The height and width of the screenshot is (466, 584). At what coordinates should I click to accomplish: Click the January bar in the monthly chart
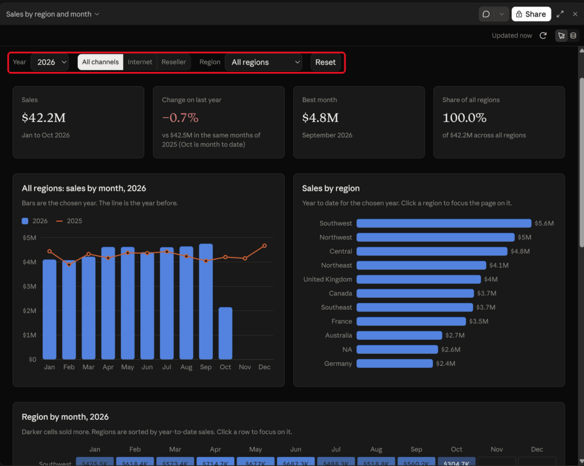click(50, 310)
